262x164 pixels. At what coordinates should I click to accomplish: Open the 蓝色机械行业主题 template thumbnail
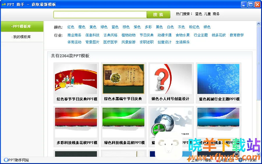click(218, 79)
